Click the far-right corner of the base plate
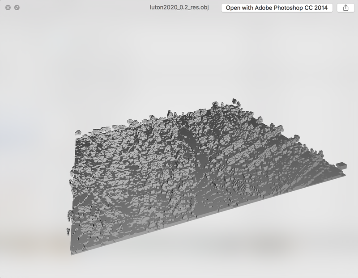Viewport: 358px width, 278px height. pyautogui.click(x=345, y=173)
